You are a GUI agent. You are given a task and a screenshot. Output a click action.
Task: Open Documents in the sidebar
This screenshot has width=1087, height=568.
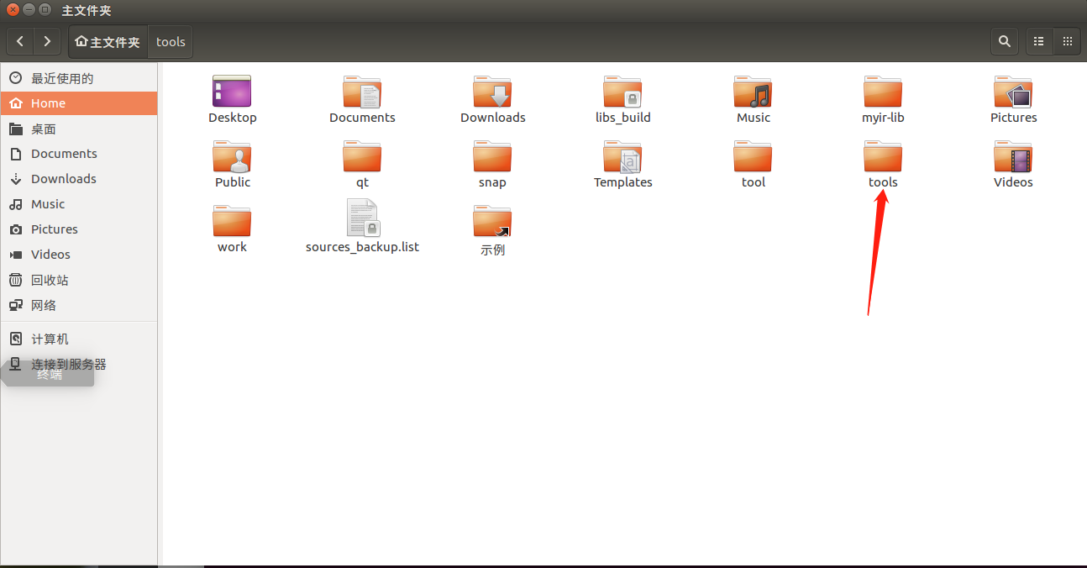pyautogui.click(x=79, y=154)
